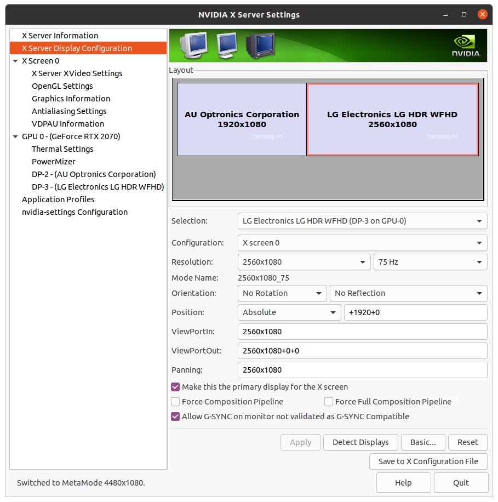This screenshot has width=498, height=502.
Task: Click Save to X Configuration File
Action: point(428,461)
